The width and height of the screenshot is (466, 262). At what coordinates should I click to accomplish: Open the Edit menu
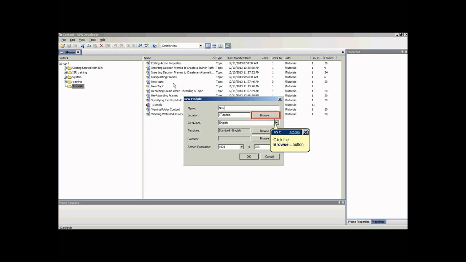tap(72, 40)
